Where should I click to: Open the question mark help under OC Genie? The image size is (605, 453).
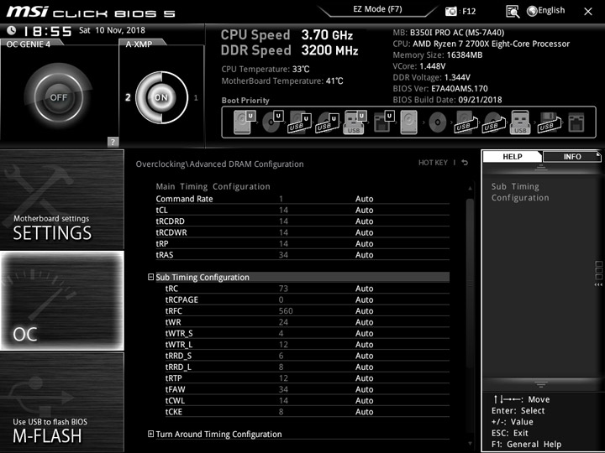(113, 142)
